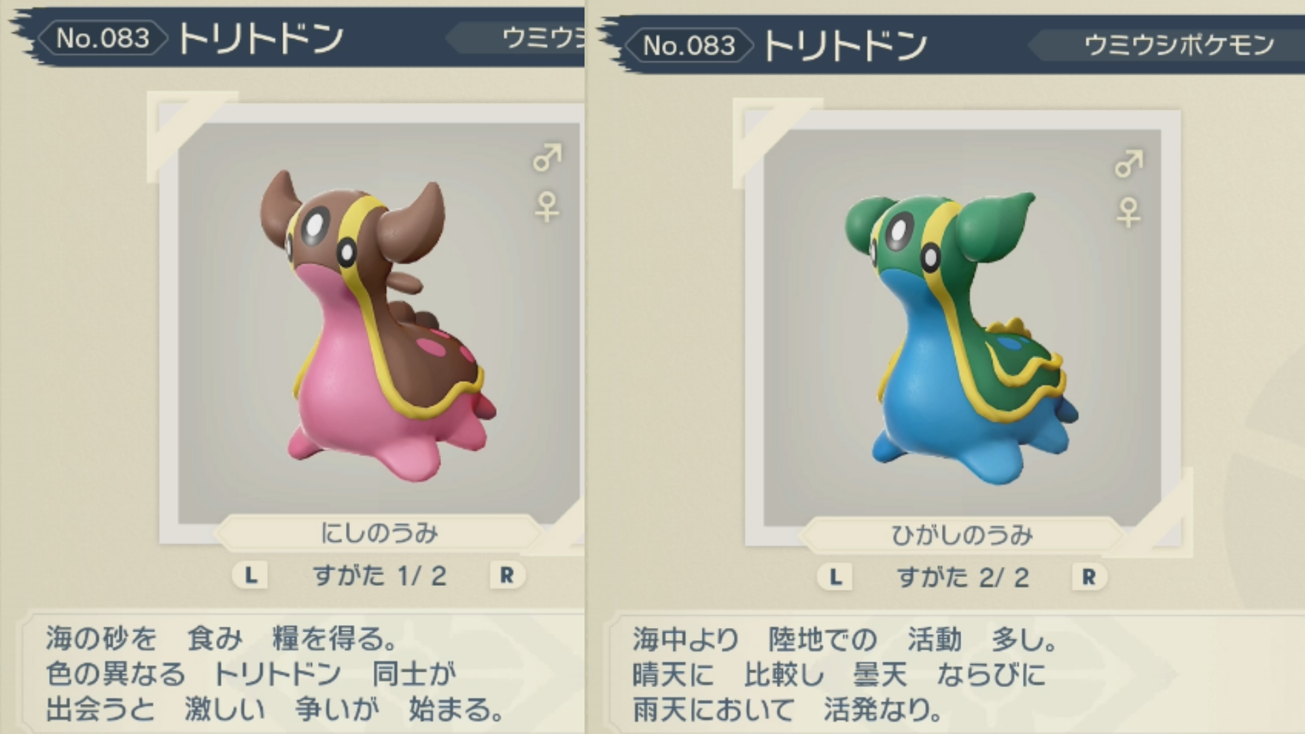
Task: Click the すがた 2/2 form counter
Action: 963,578
